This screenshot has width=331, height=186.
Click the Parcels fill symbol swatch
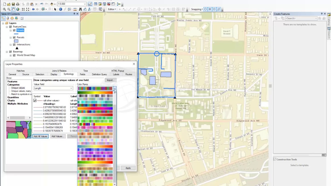[16, 41]
